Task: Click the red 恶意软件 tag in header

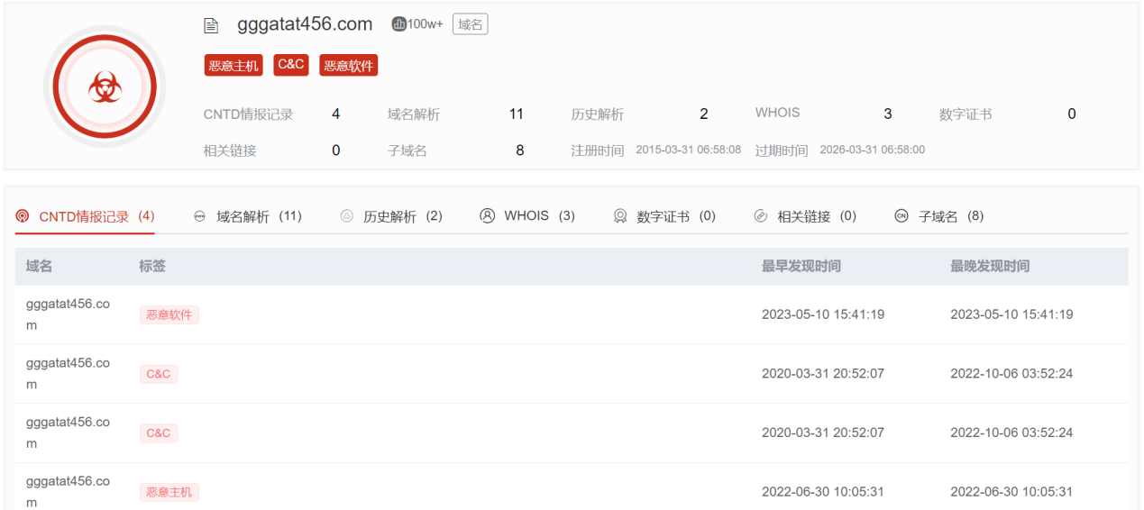Action: pos(348,65)
